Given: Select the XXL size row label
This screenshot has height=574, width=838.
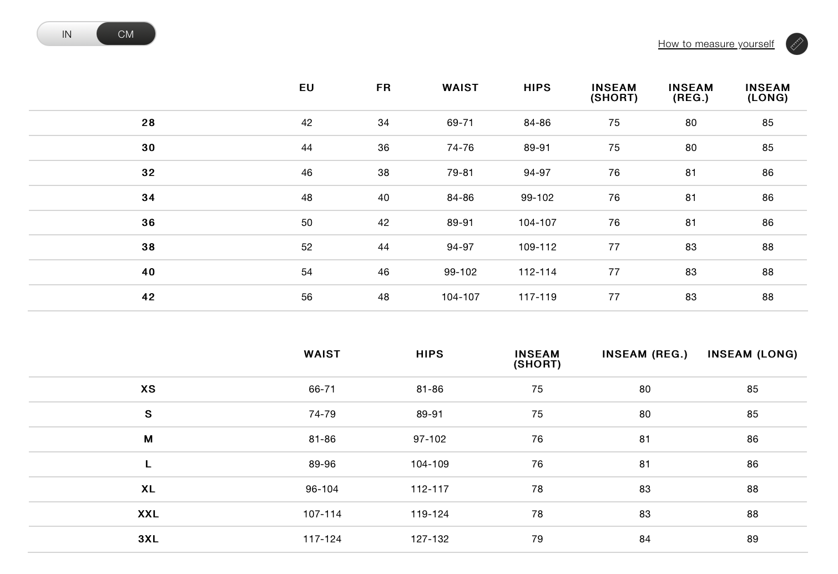Looking at the screenshot, I should coord(148,514).
